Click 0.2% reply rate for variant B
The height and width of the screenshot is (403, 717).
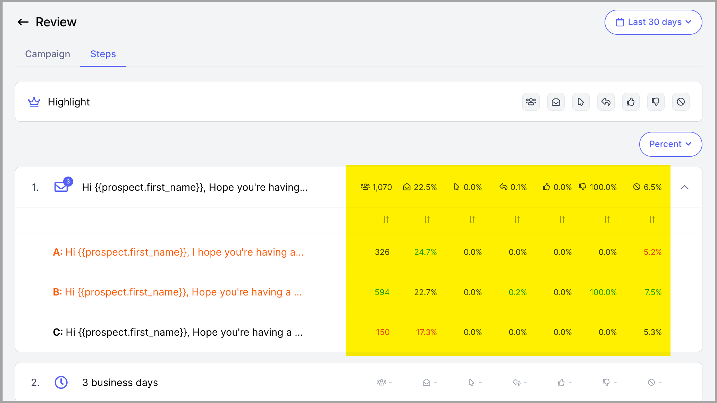[518, 293]
